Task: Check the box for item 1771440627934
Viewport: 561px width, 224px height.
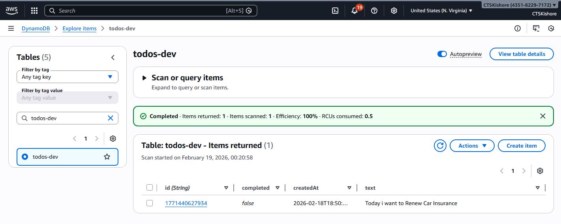Action: (150, 203)
